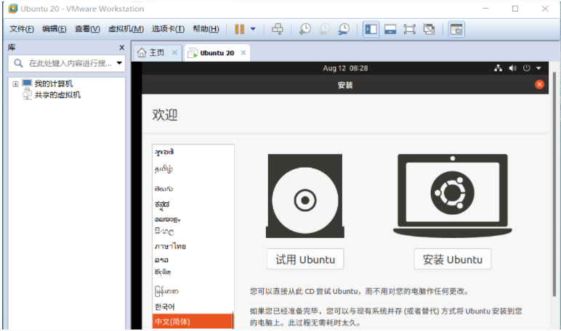Click the Ubuntu volume icon
Image resolution: width=561 pixels, height=331 pixels.
512,68
